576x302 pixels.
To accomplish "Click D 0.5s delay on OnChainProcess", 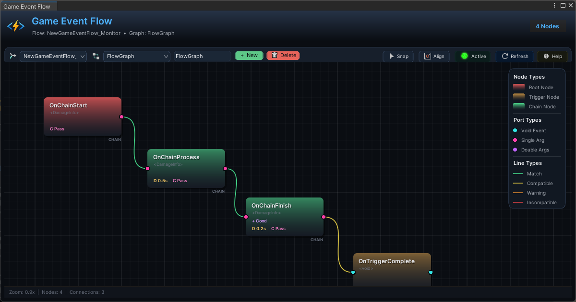I will pyautogui.click(x=160, y=181).
